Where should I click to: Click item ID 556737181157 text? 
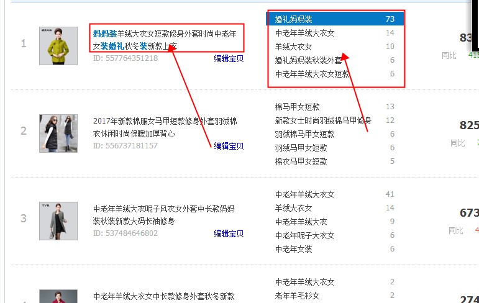[125, 146]
